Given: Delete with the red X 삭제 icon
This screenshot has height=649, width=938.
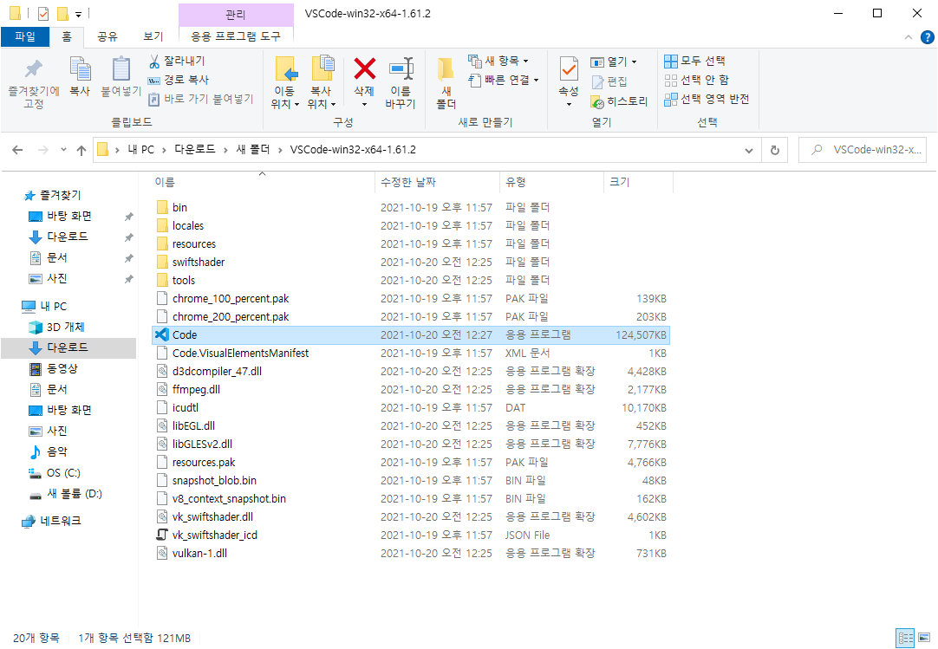Looking at the screenshot, I should 364,69.
